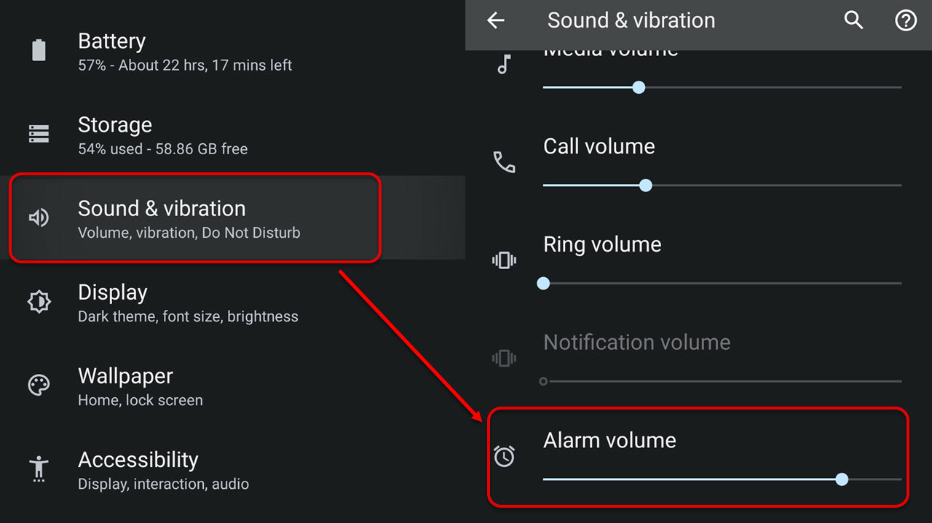Click the Battery status icon
This screenshot has height=523, width=932.
[38, 49]
